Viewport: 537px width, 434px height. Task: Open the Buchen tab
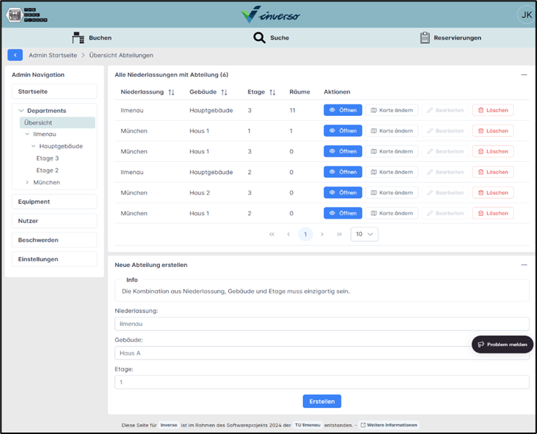pyautogui.click(x=92, y=37)
